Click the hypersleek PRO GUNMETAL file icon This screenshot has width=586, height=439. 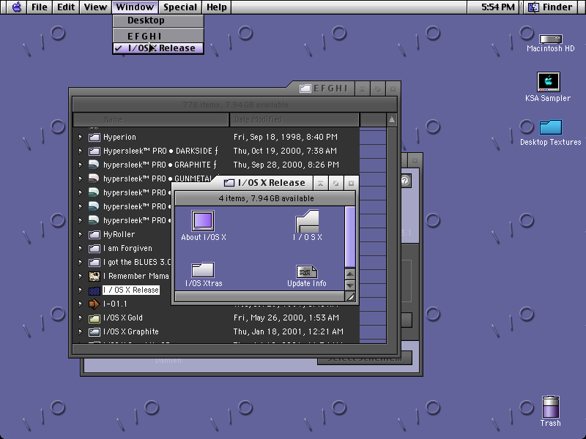94,179
